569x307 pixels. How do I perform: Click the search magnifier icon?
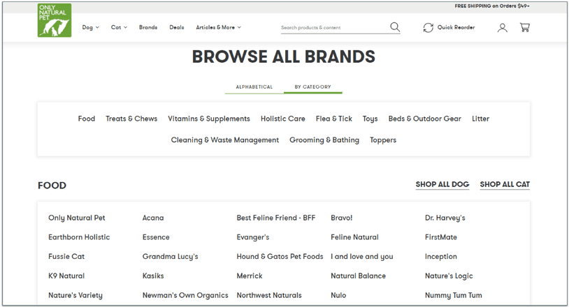tap(395, 27)
